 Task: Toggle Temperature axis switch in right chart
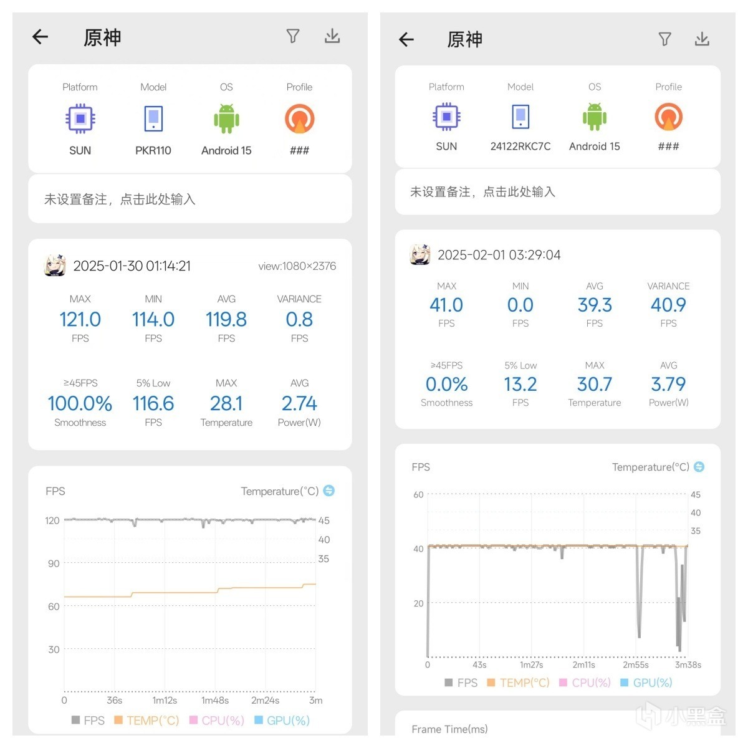pos(699,467)
